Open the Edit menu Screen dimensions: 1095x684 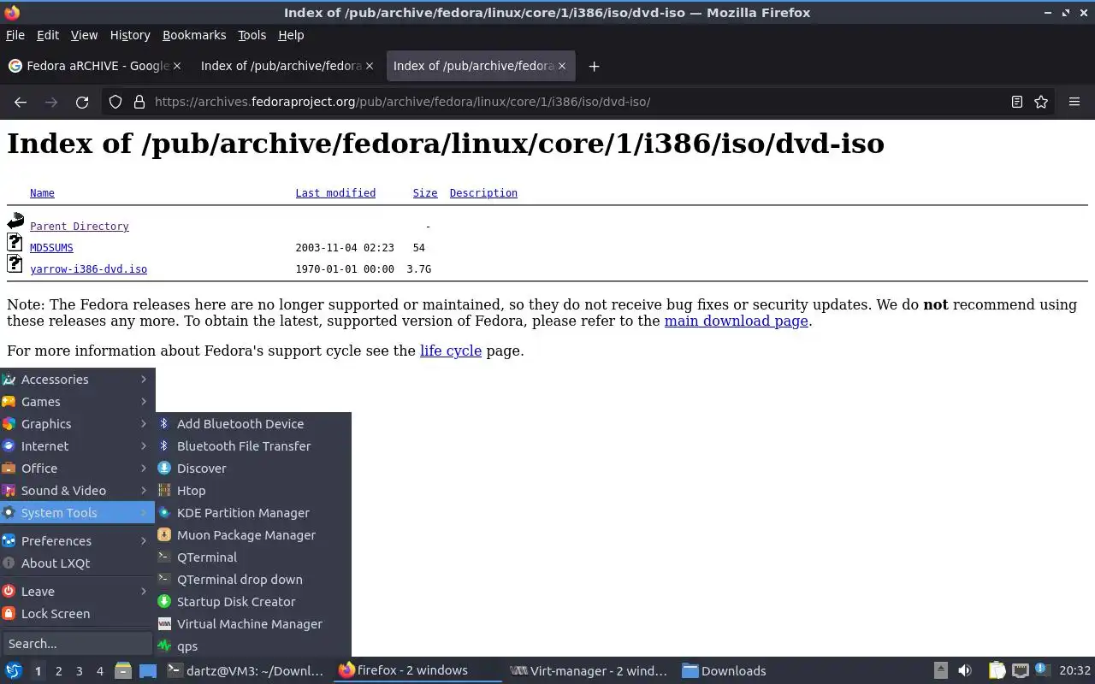[x=48, y=35]
